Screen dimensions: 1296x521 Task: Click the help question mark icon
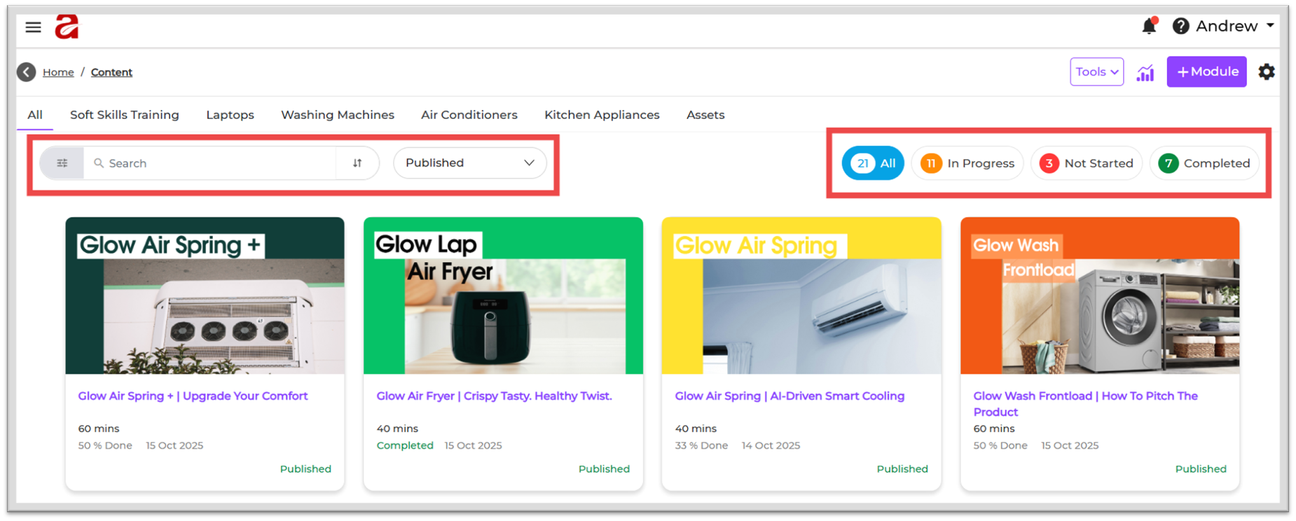[x=1180, y=26]
